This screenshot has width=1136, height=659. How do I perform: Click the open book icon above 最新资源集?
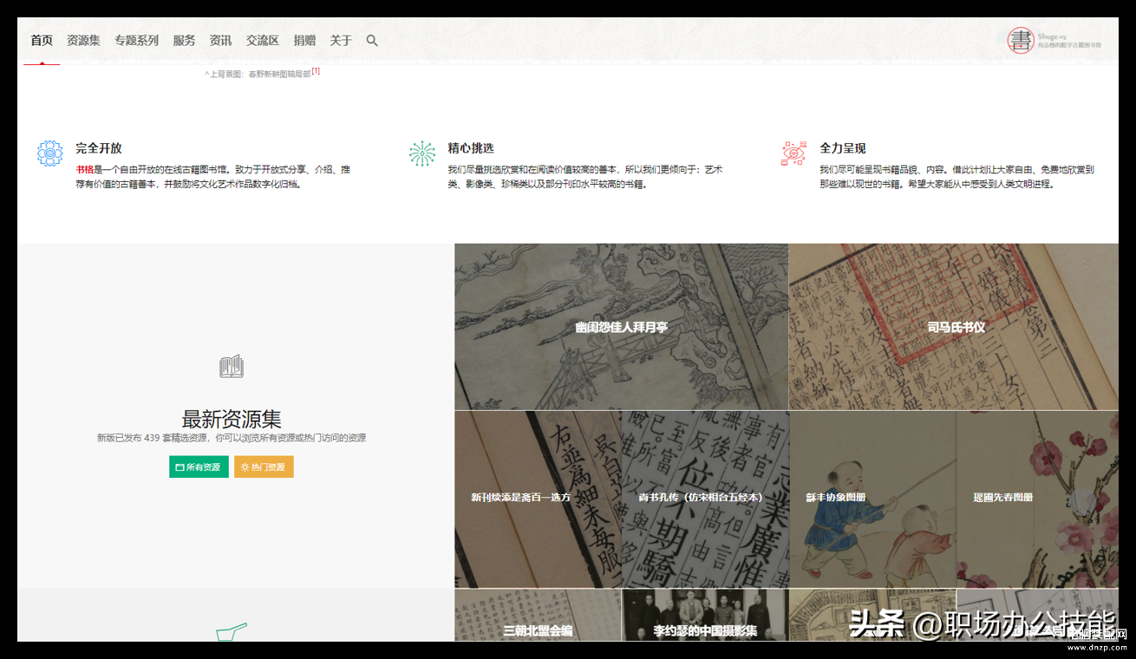[232, 367]
